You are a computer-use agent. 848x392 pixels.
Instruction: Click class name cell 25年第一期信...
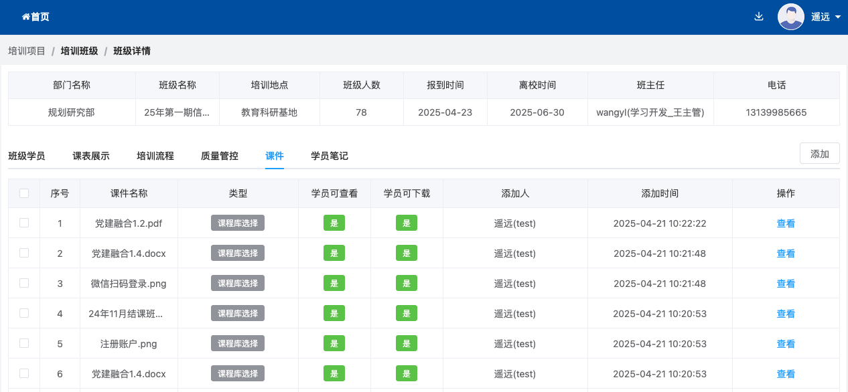[x=178, y=112]
